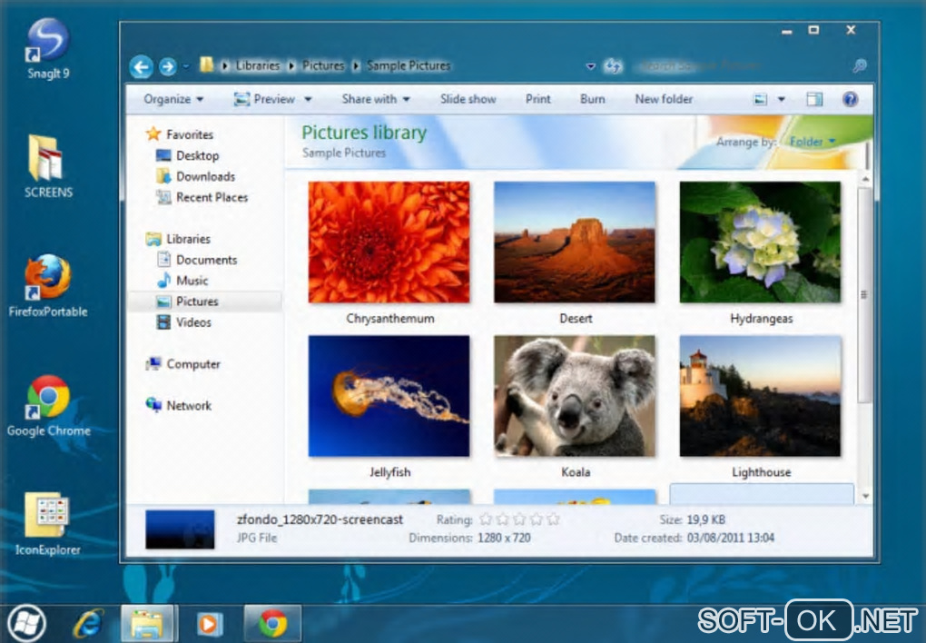
Task: Expand the view options dropdown arrow
Action: (x=782, y=99)
